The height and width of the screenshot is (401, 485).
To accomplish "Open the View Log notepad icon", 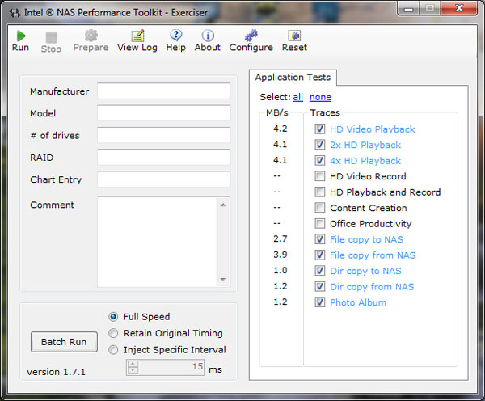I will tap(137, 36).
